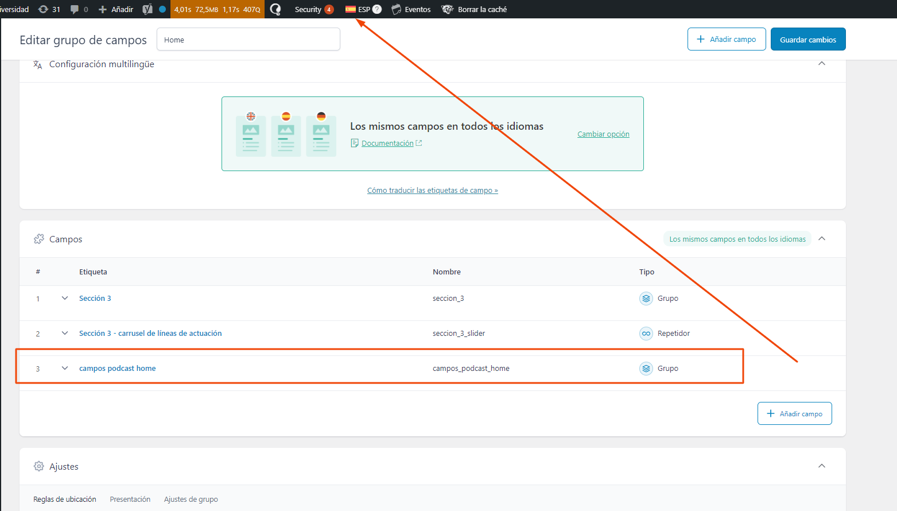Expand the Sección 3 field row chevron
The image size is (897, 511).
click(x=65, y=298)
